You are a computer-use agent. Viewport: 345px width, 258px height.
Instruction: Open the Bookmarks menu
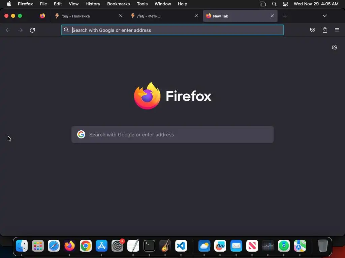tap(118, 4)
